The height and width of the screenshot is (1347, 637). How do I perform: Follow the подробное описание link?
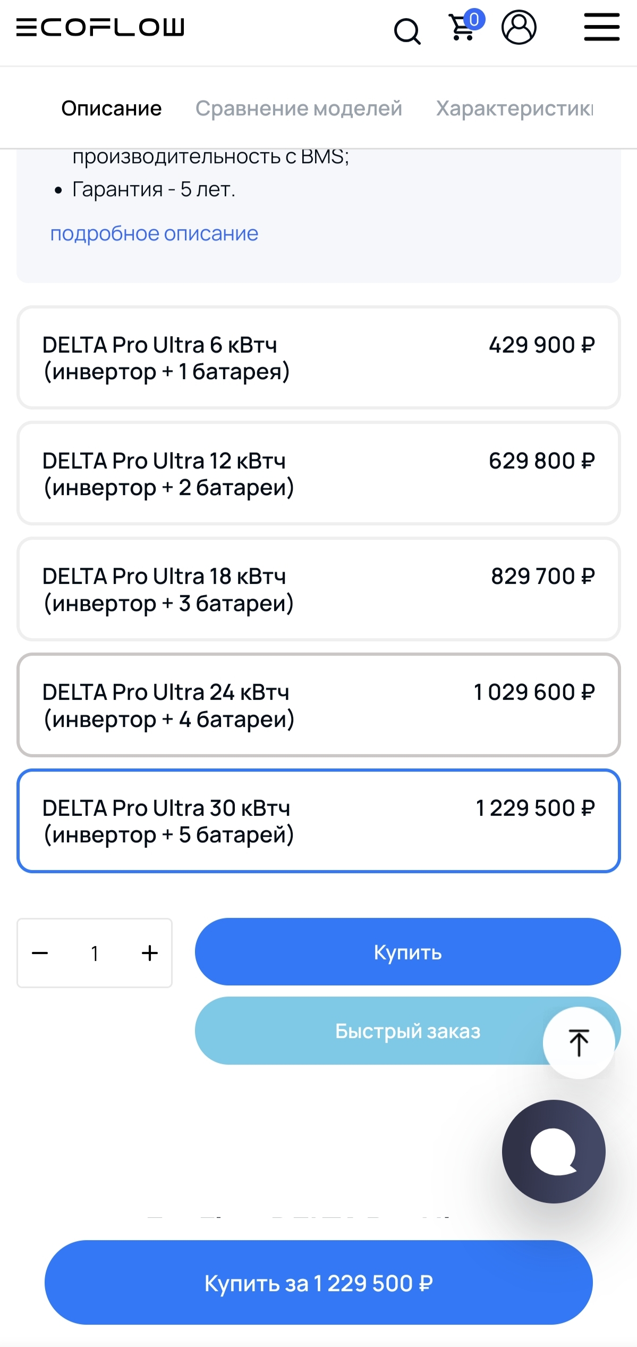pos(154,233)
